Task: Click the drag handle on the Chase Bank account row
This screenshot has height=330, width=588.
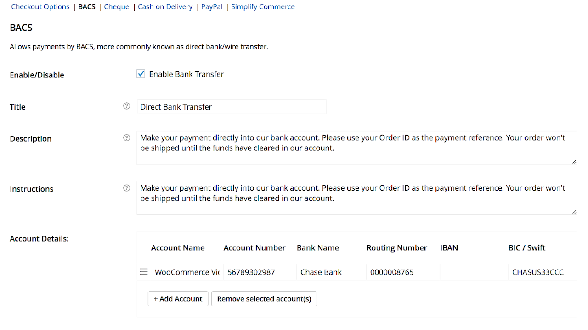Action: click(x=144, y=271)
